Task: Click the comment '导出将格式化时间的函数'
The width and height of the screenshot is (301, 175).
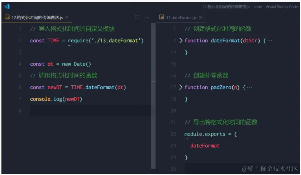Action: [x=225, y=122]
